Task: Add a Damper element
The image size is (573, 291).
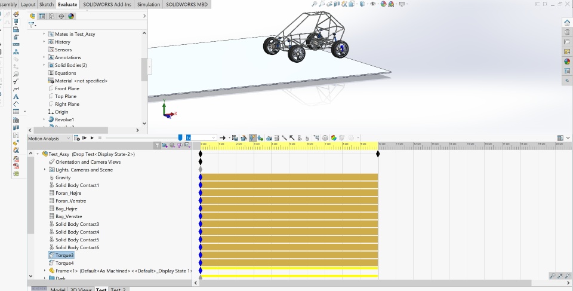Action: (284, 138)
